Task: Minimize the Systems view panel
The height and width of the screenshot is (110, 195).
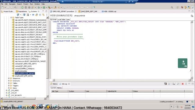Action: point(43,11)
